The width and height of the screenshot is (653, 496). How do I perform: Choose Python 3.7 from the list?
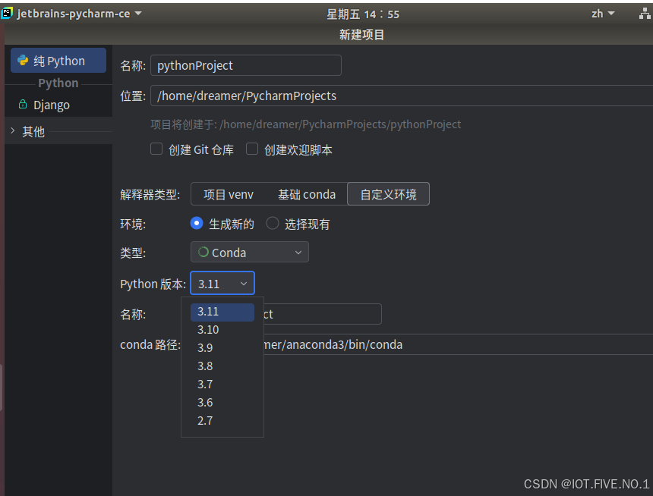[x=222, y=385]
